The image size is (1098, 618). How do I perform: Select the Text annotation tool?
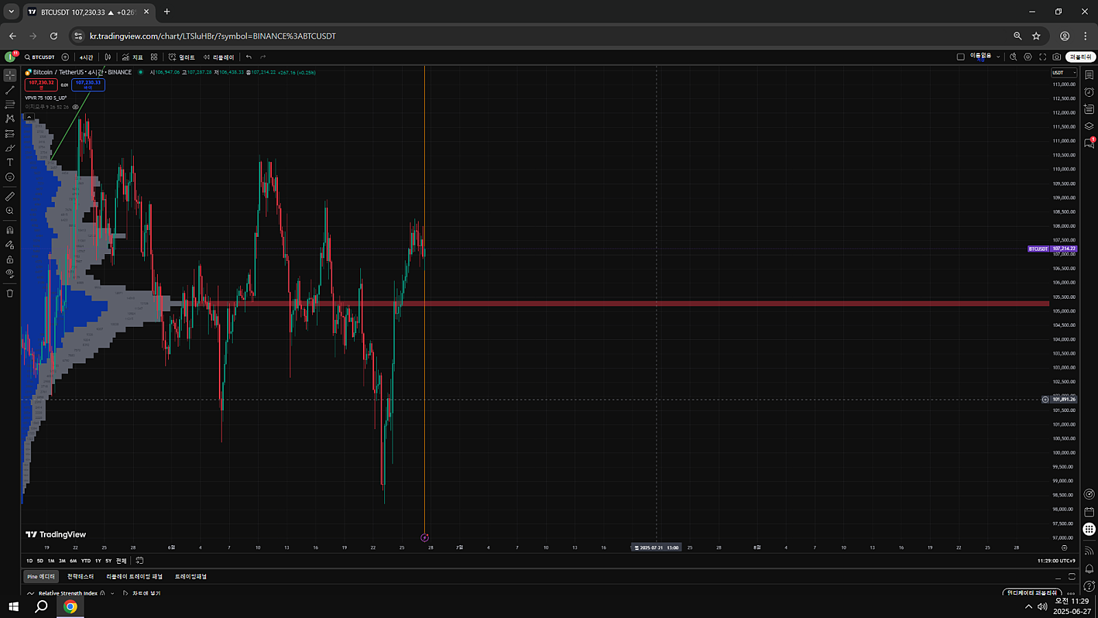pos(10,163)
